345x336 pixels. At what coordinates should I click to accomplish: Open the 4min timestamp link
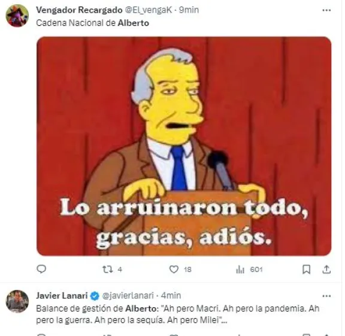(x=171, y=296)
